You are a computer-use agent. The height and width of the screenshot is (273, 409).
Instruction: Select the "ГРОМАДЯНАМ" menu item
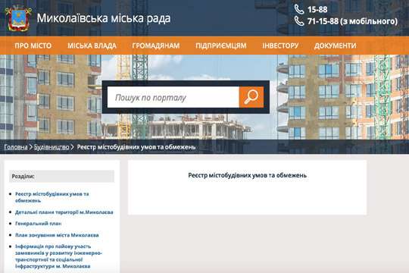click(x=156, y=45)
